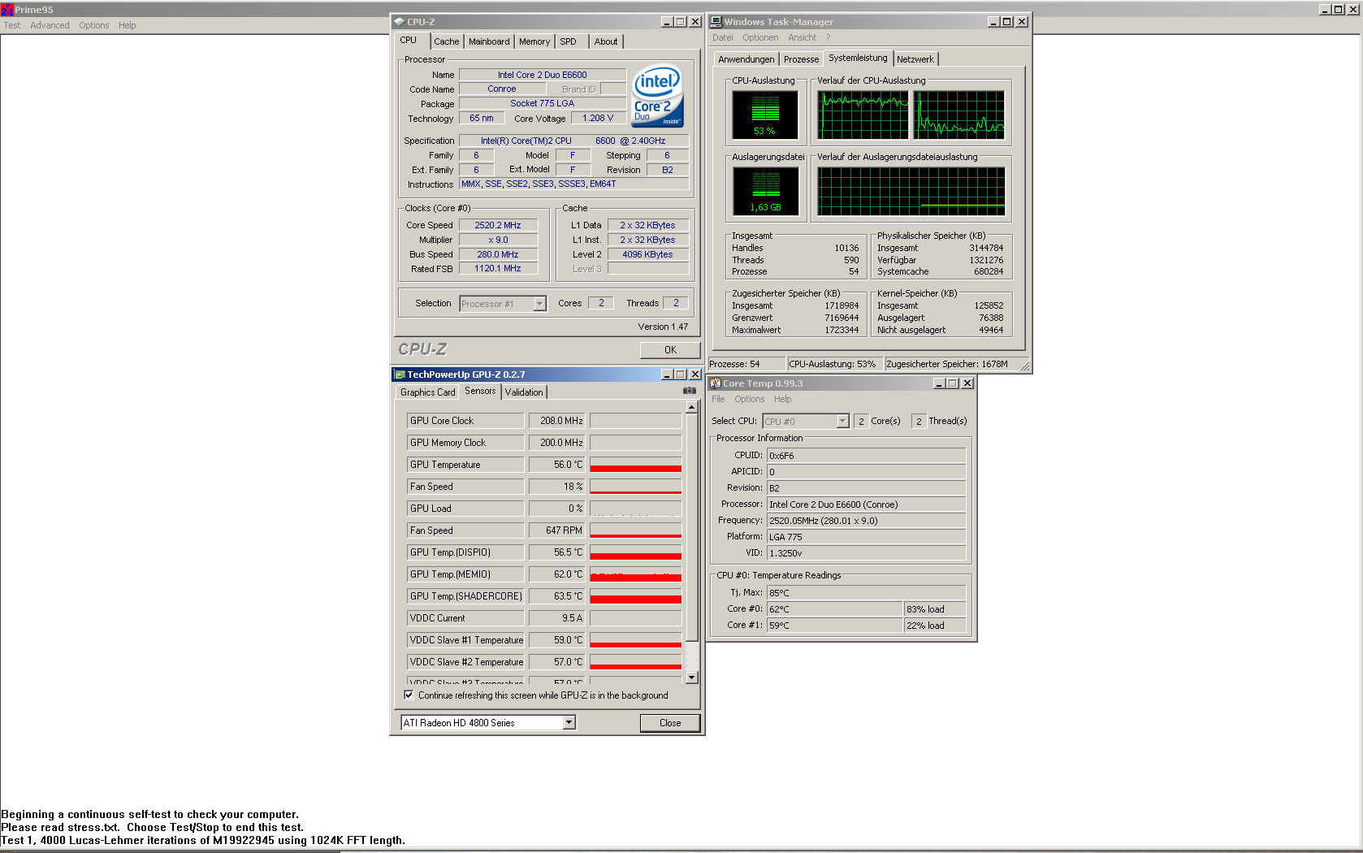Toggle GPU-Z continue refreshing in background checkbox

click(409, 695)
